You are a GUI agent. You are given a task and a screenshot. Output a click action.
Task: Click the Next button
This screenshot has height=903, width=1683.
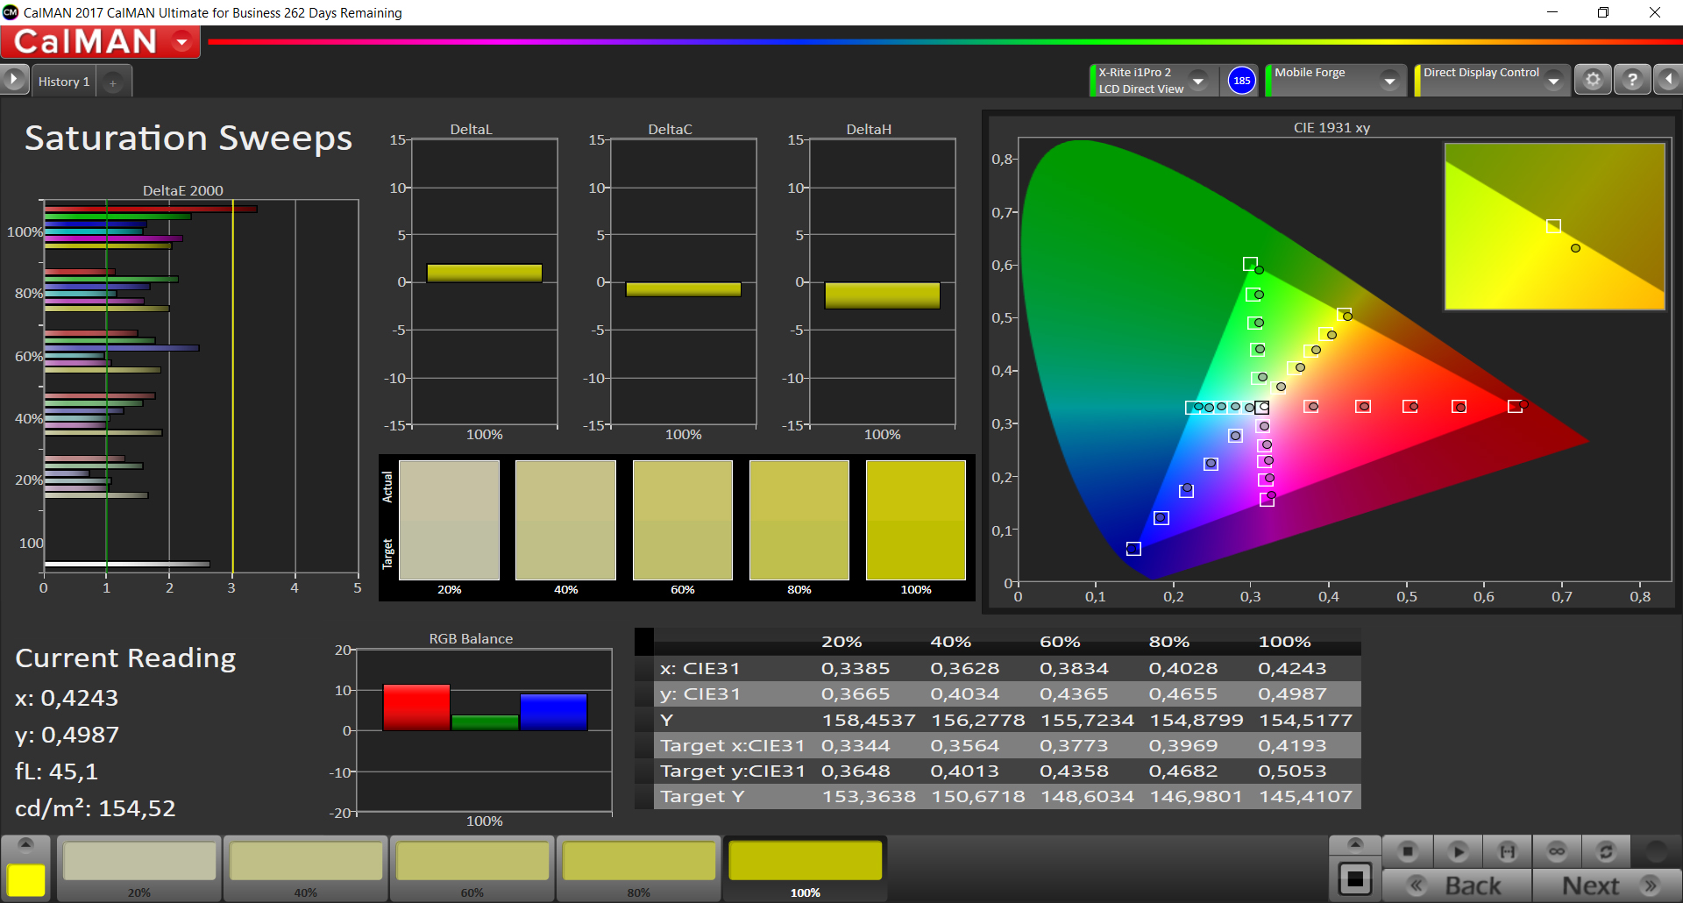click(x=1608, y=885)
